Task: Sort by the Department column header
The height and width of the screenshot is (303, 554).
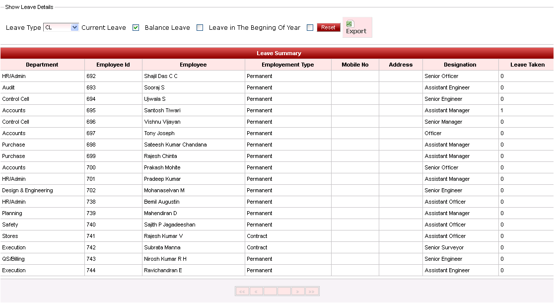Action: coord(42,65)
